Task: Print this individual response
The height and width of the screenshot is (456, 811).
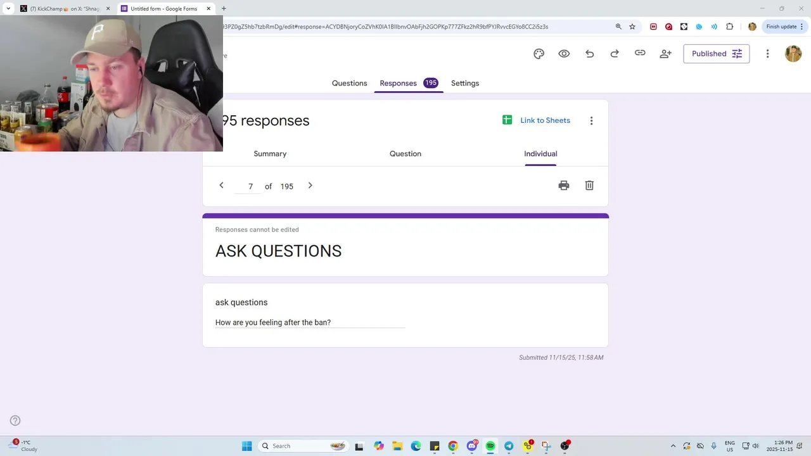Action: (564, 186)
